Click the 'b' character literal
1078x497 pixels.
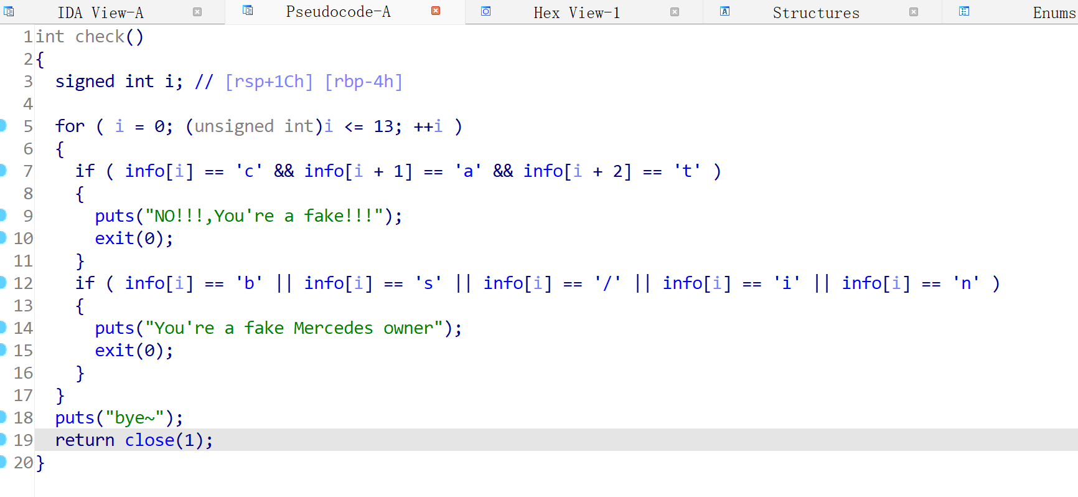pos(249,283)
